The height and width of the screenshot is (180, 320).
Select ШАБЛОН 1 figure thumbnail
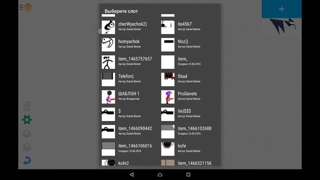pyautogui.click(x=108, y=96)
